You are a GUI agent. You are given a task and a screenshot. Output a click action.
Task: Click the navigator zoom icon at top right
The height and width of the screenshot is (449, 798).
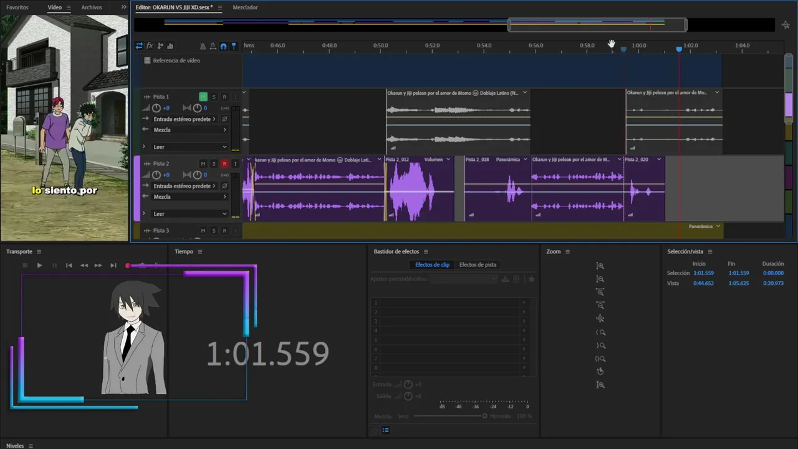pyautogui.click(x=786, y=25)
